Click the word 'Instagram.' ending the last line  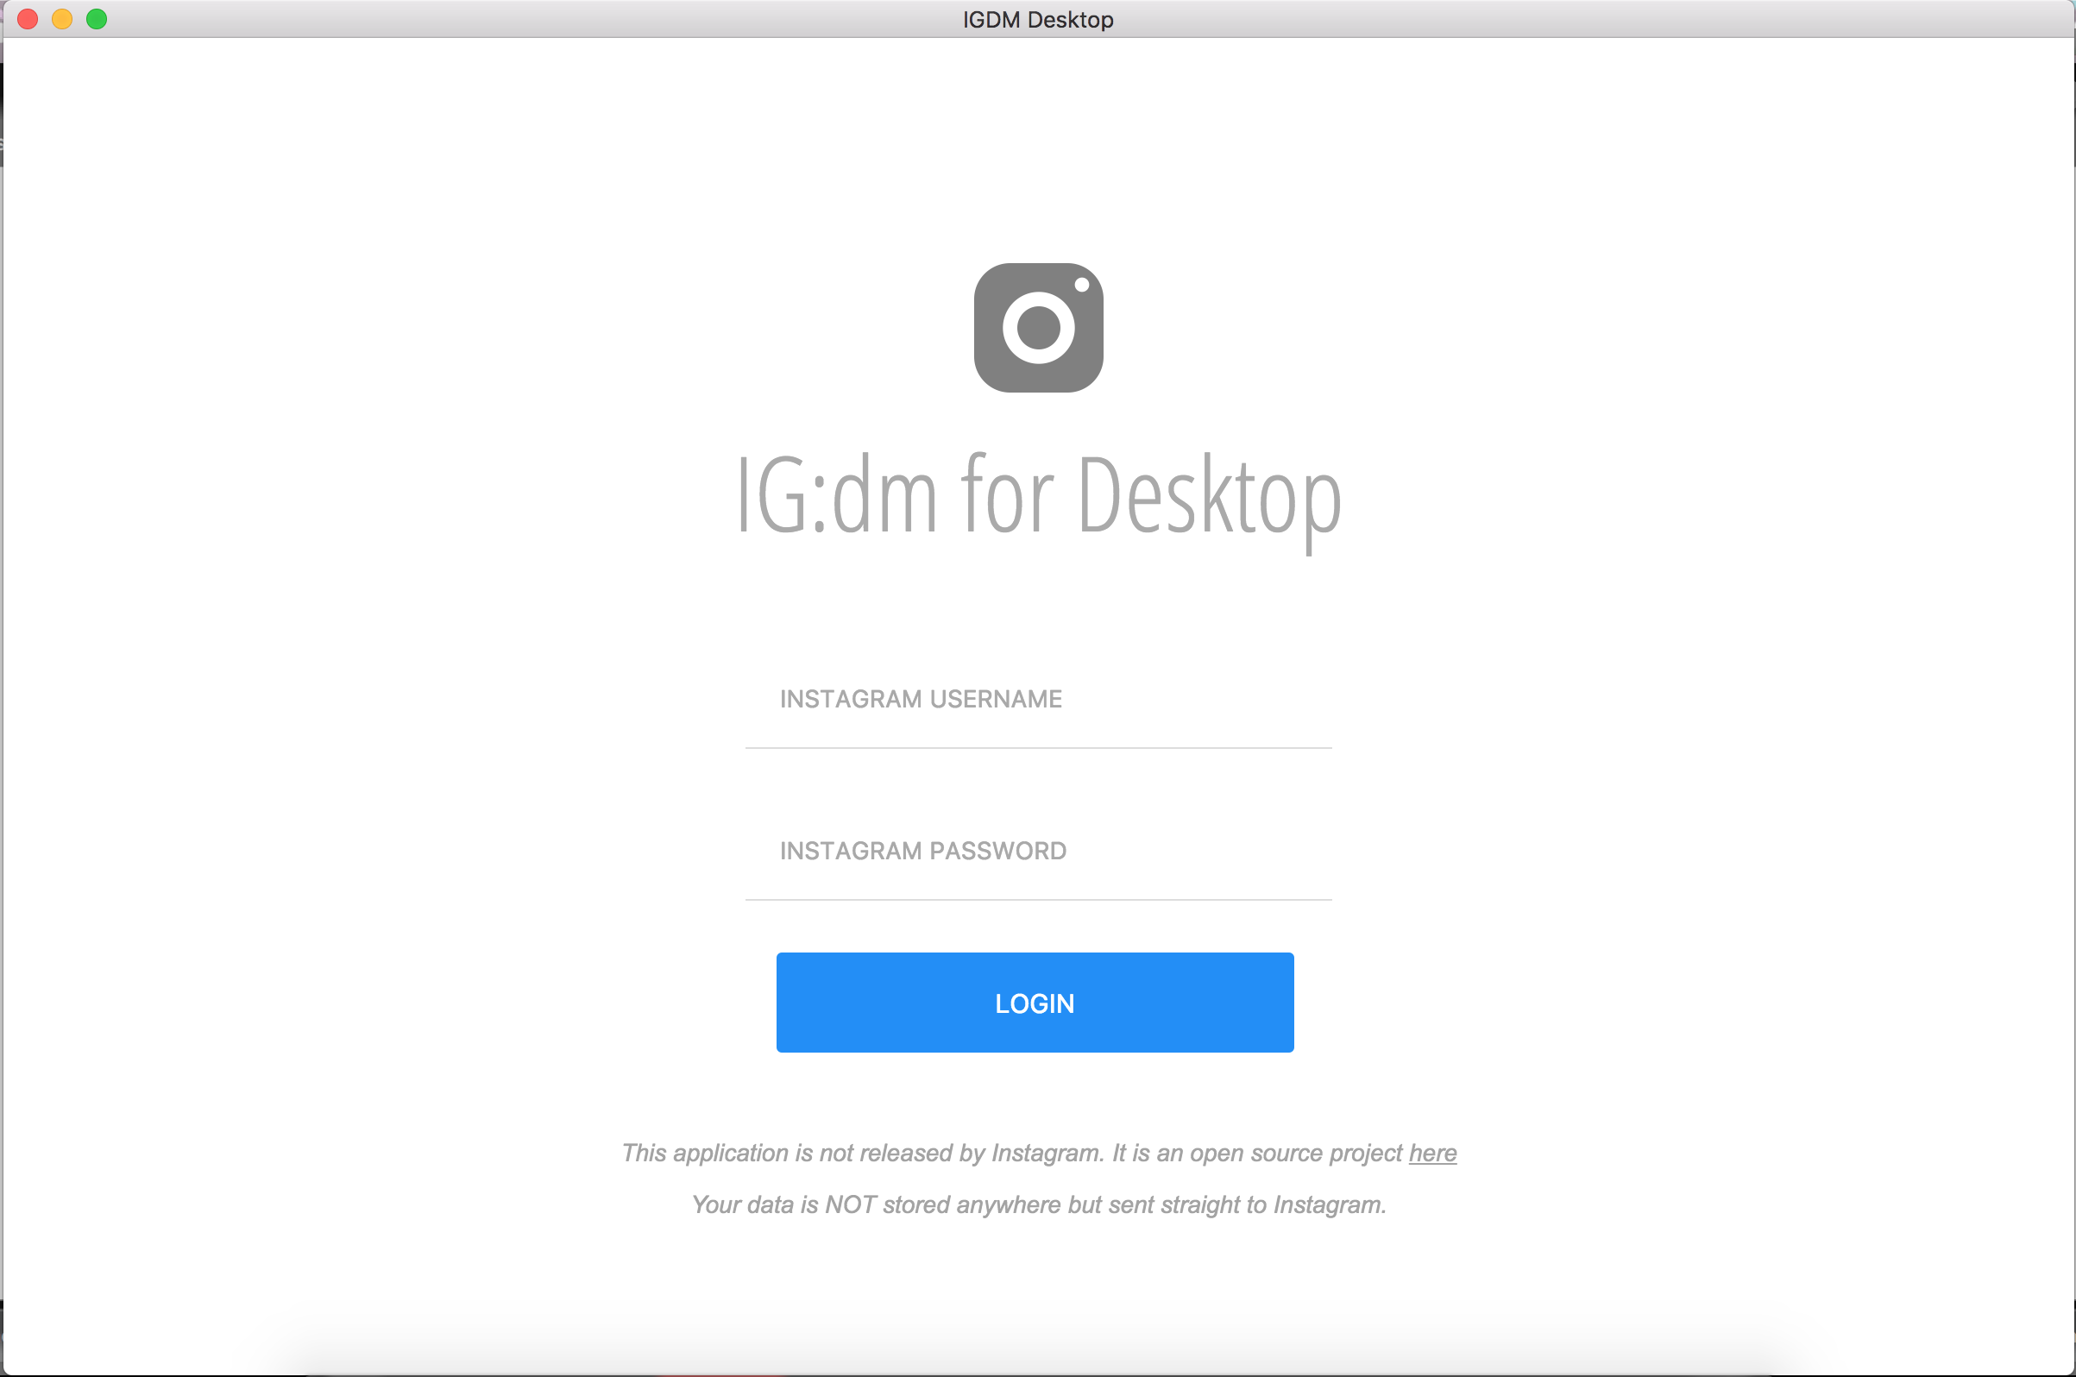pyautogui.click(x=1330, y=1204)
